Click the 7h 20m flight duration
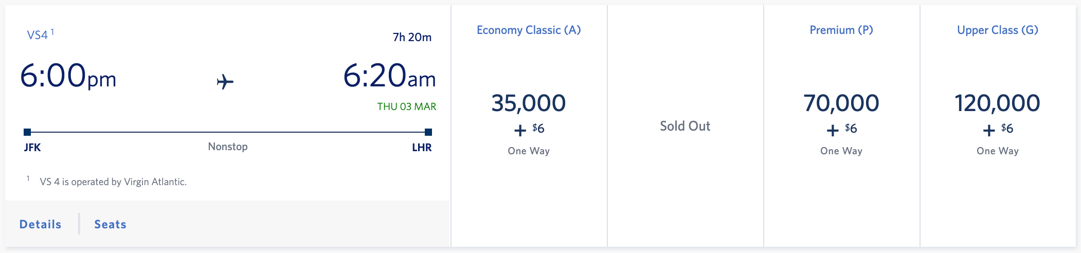 click(x=412, y=37)
